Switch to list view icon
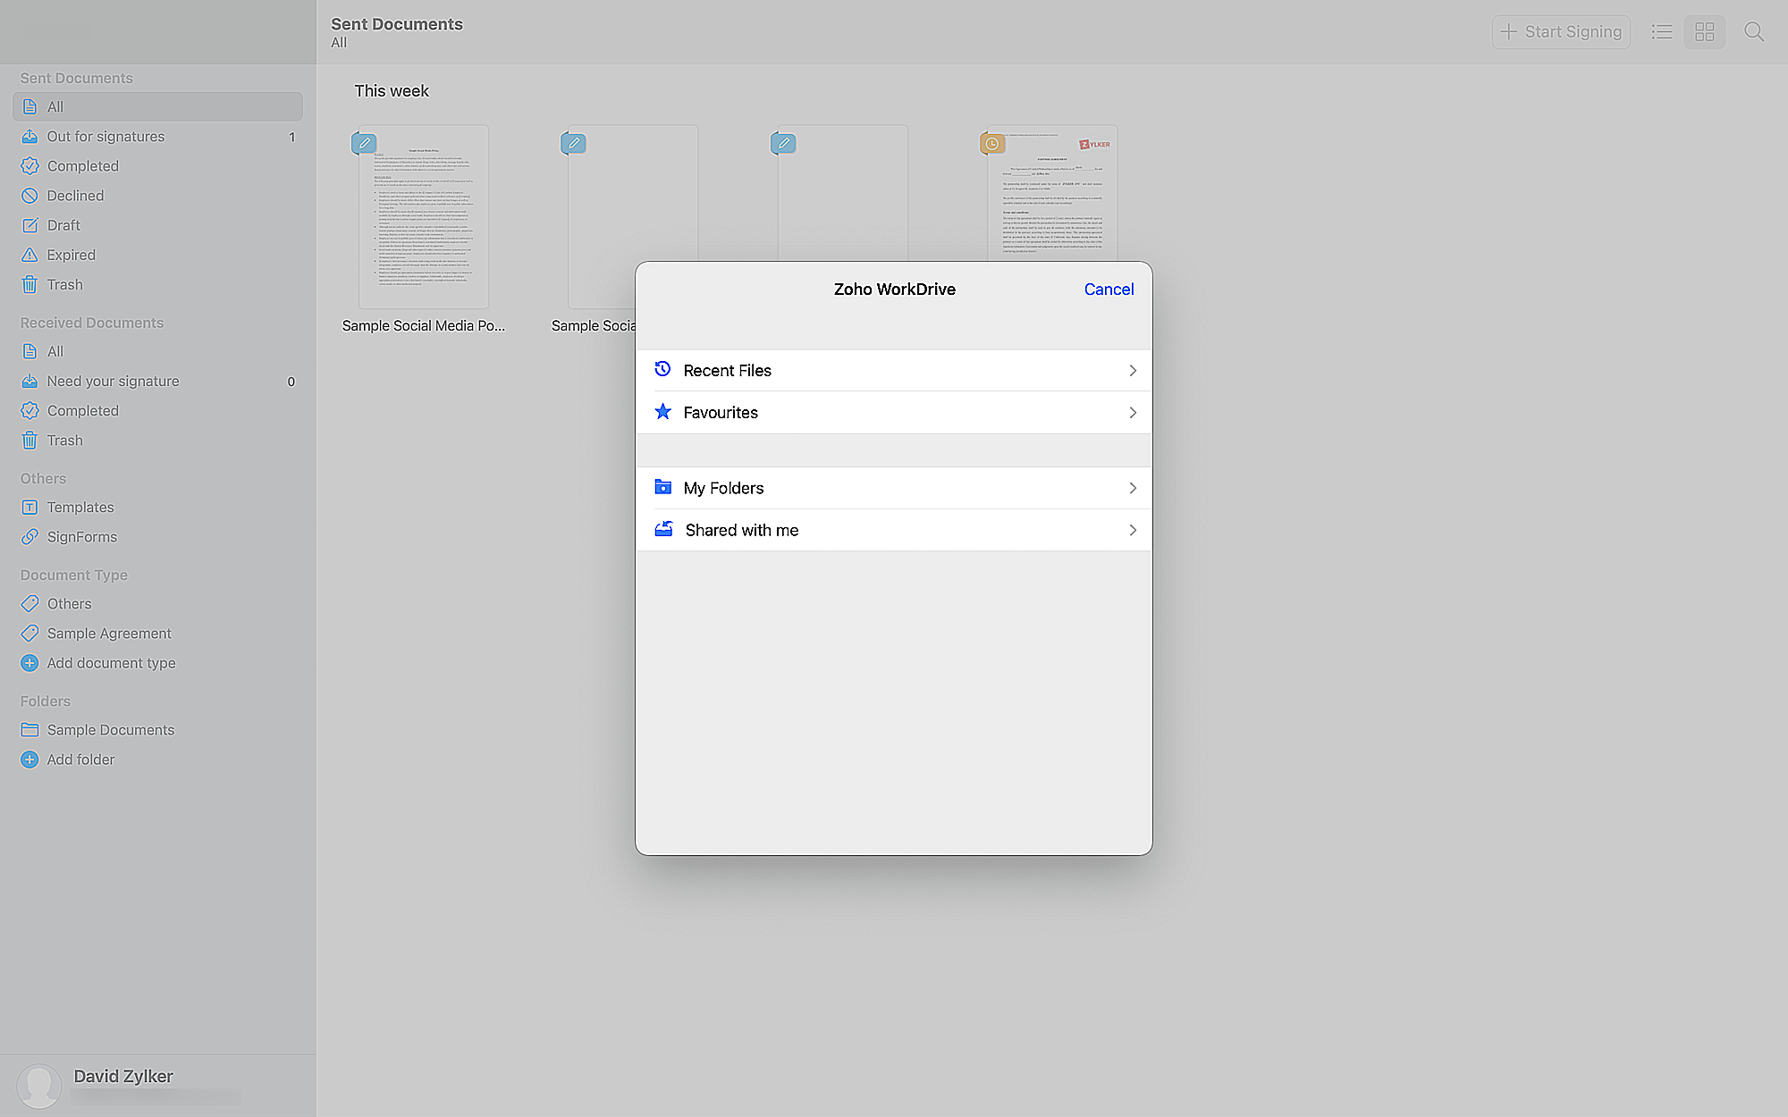Screen dimensions: 1788x1117 pyautogui.click(x=1662, y=32)
